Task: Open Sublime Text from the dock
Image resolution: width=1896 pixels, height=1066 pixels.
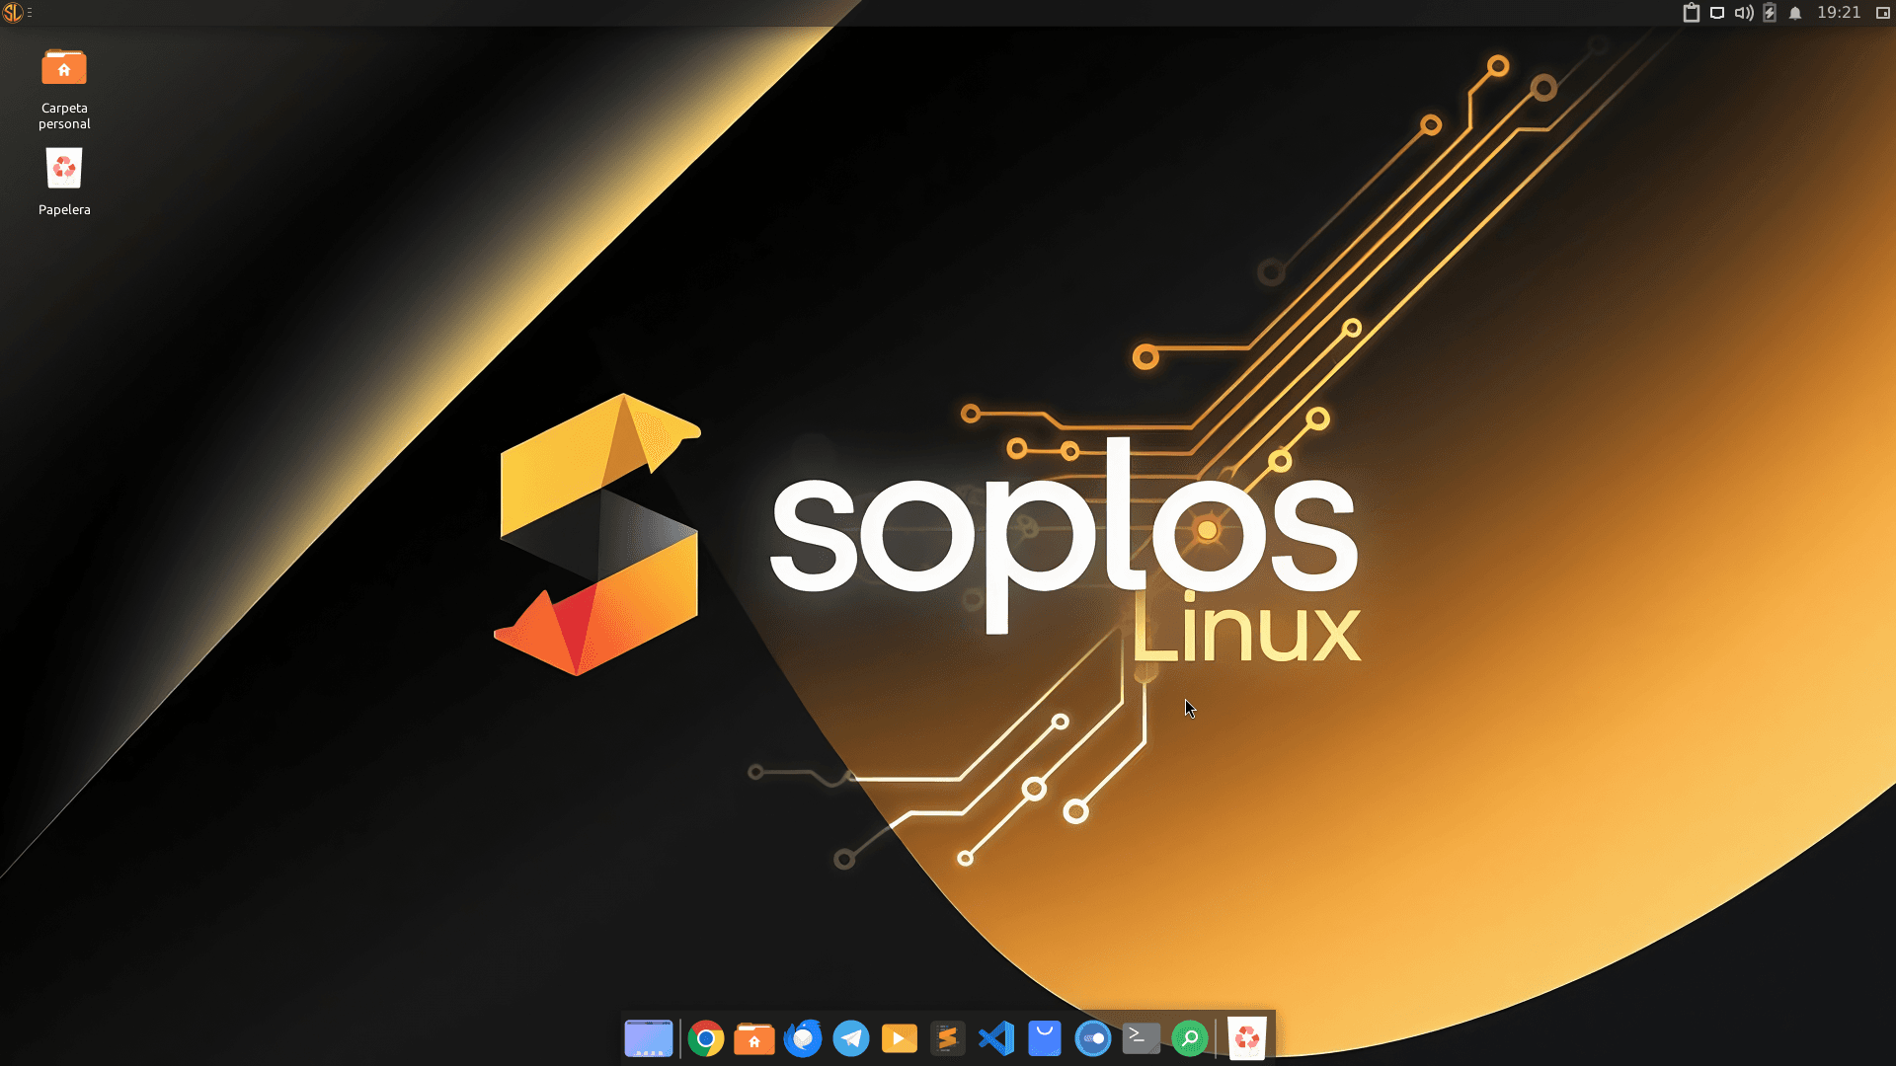Action: click(948, 1038)
